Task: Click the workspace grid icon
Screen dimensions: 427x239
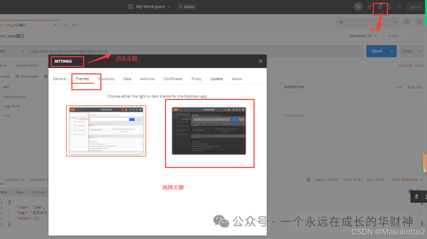Action: pyautogui.click(x=131, y=7)
